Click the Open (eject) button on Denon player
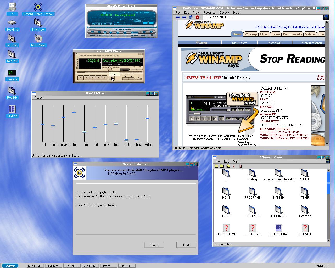The height and width of the screenshot is (268, 335). (x=112, y=78)
